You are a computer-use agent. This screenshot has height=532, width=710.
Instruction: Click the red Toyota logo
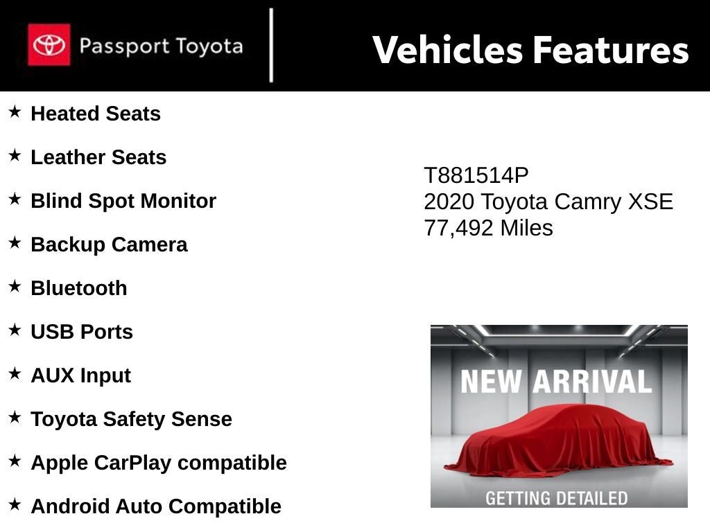tap(49, 45)
